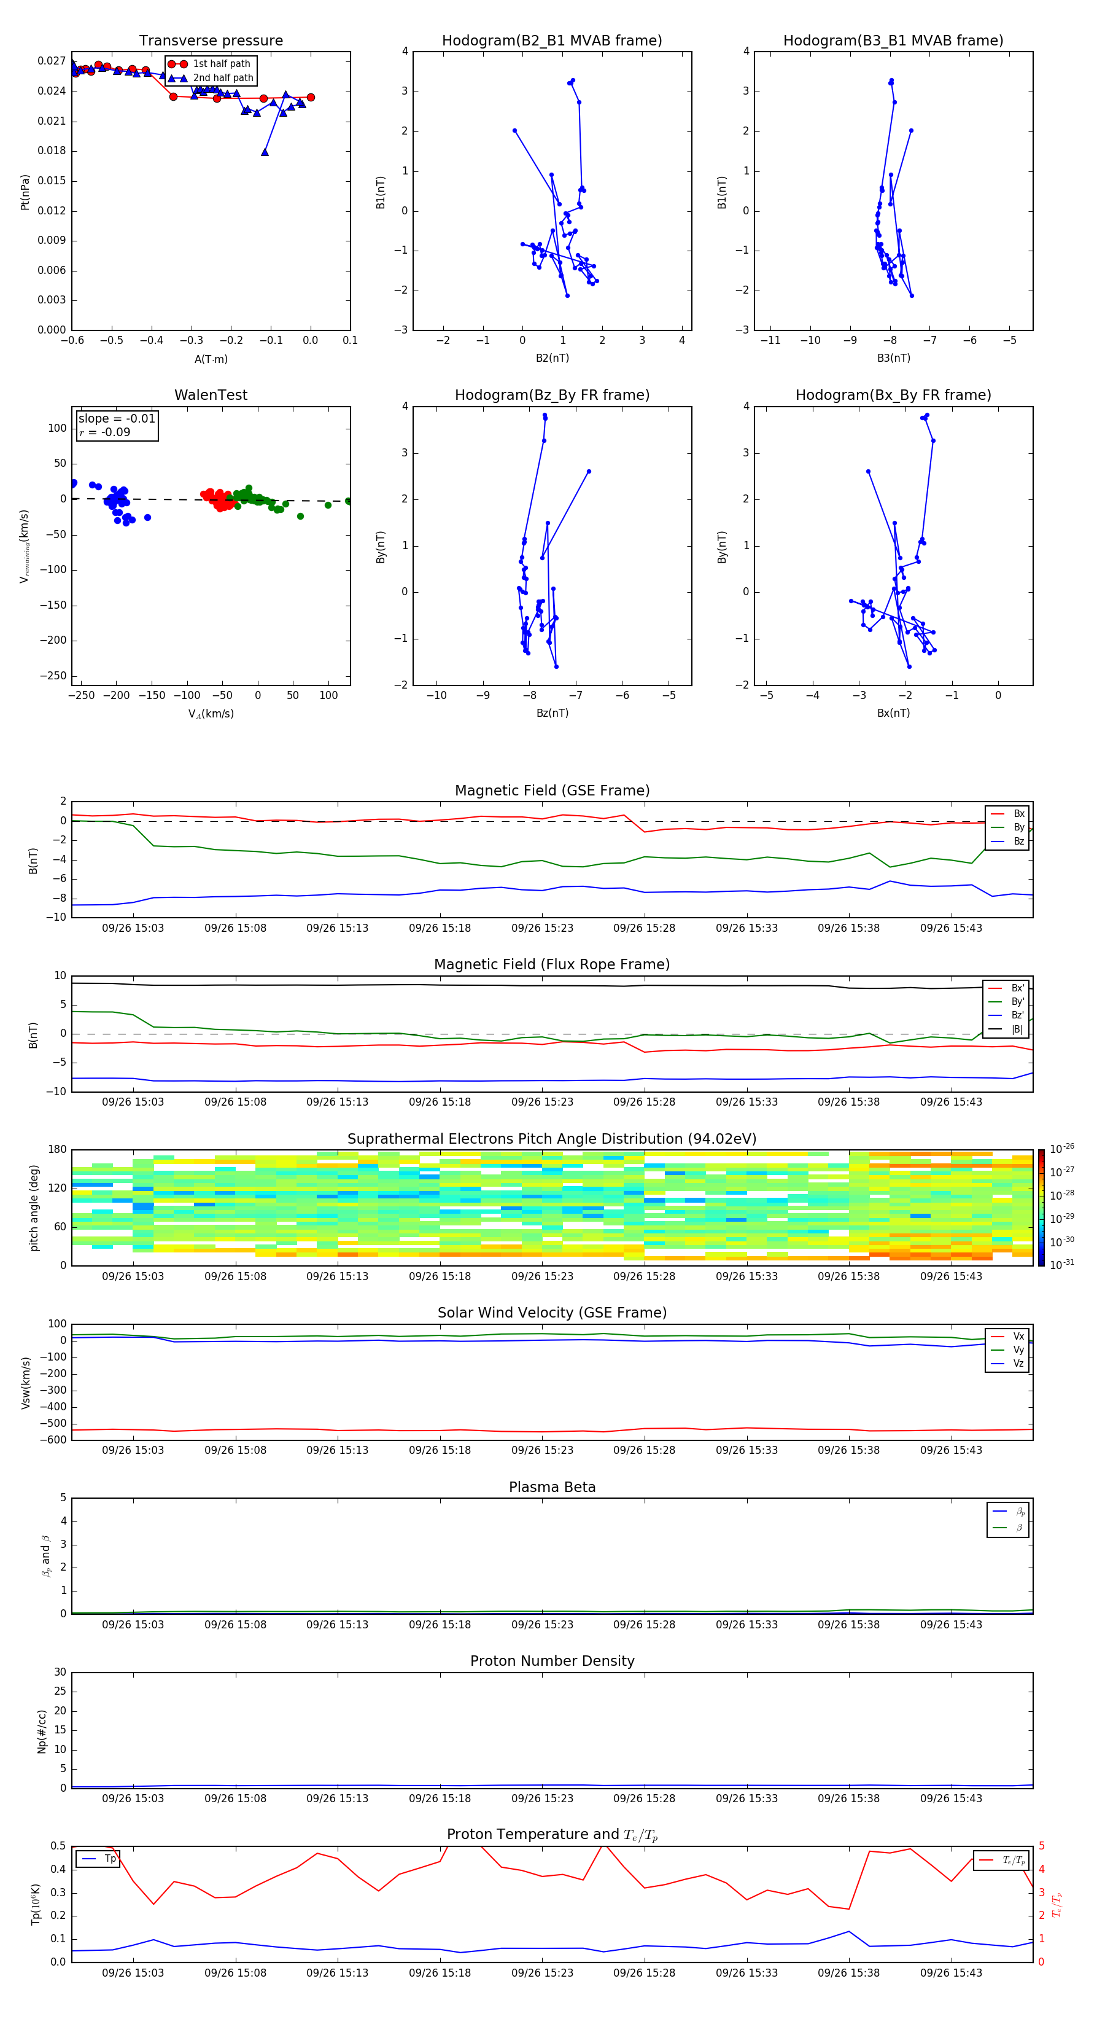The width and height of the screenshot is (1105, 2027).
Task: Select Bx' entry in Flux Rope legend
Action: [1007, 988]
